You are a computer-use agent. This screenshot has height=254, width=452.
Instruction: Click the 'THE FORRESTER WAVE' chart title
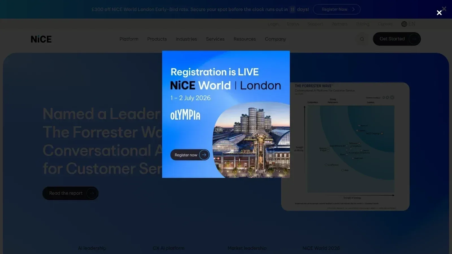(x=314, y=86)
